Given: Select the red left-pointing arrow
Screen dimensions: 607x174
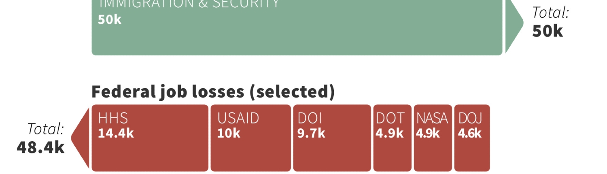Looking at the screenshot, I should (81, 138).
